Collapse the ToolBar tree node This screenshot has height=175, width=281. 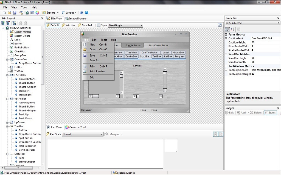tap(7, 126)
